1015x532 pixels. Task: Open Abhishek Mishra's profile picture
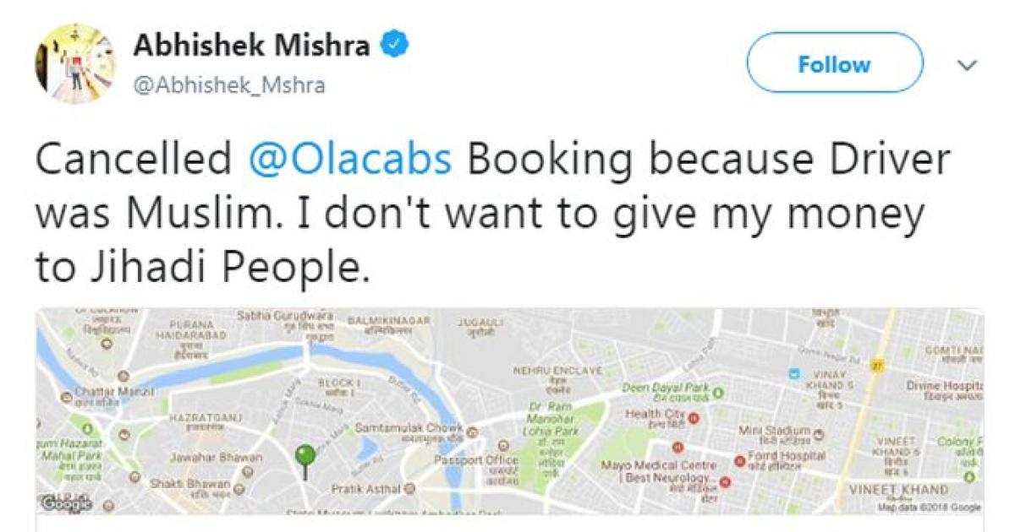74,62
